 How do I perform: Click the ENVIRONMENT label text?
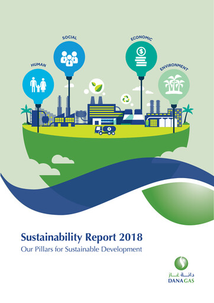click(174, 67)
